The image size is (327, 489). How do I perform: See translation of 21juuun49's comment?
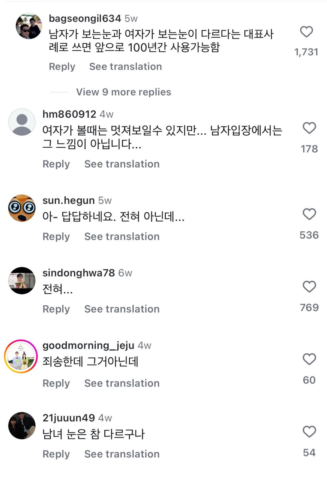coord(121,454)
